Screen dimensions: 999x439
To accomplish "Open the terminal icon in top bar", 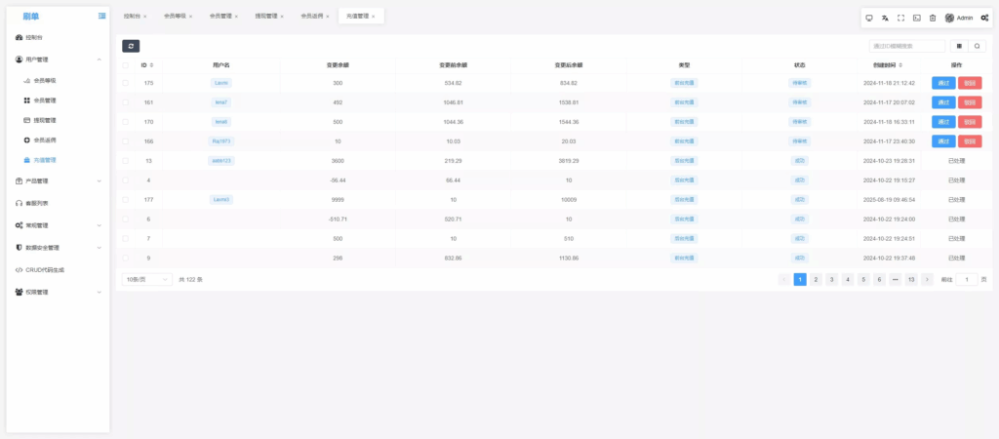I will pyautogui.click(x=916, y=18).
